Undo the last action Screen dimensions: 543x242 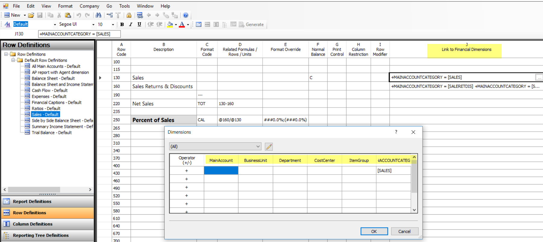click(x=79, y=15)
